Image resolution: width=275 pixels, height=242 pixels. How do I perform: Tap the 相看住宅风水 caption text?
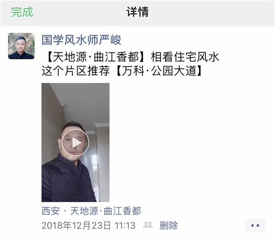point(185,57)
